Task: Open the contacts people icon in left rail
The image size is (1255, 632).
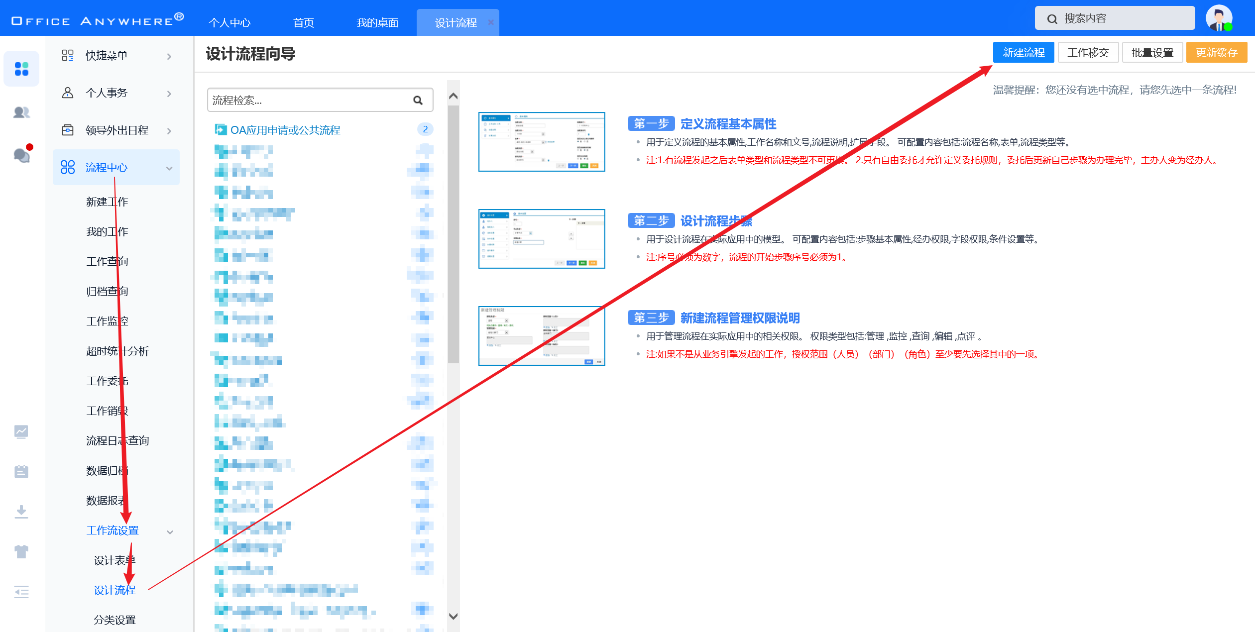Action: click(21, 112)
